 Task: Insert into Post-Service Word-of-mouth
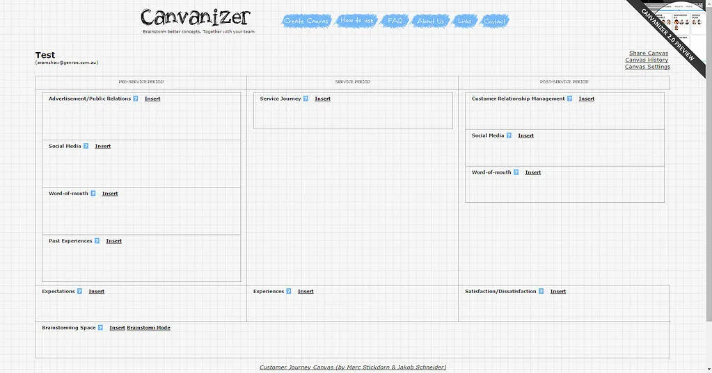click(533, 172)
